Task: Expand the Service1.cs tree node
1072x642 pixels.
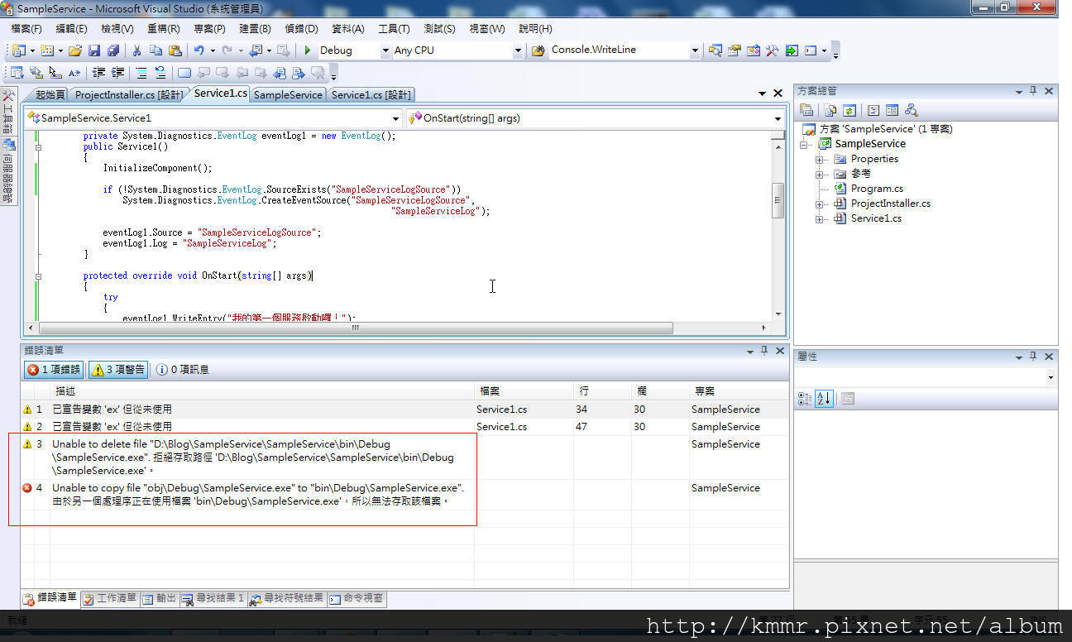Action: click(x=820, y=218)
